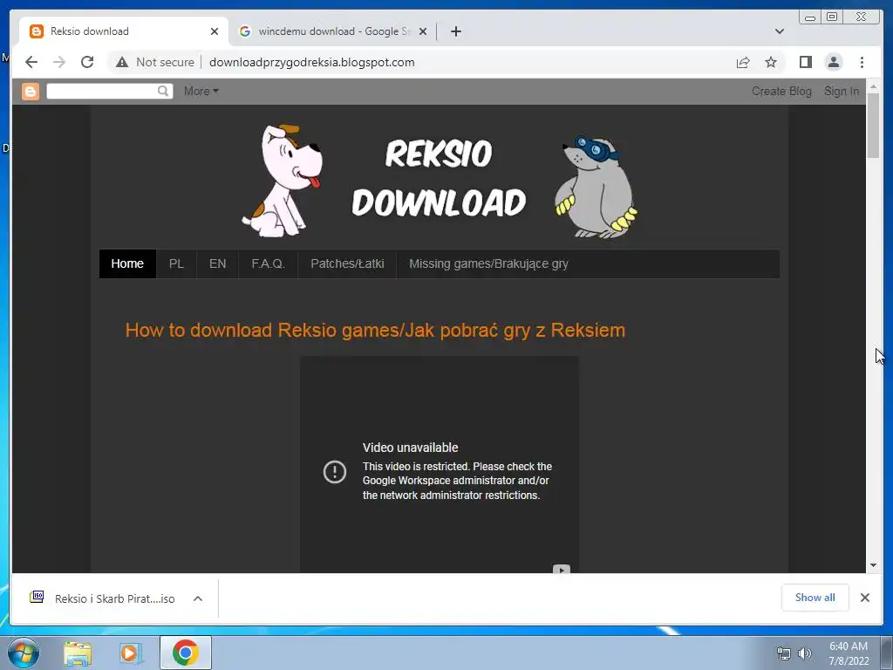Close the downloads bar
The height and width of the screenshot is (670, 893).
coord(865,598)
